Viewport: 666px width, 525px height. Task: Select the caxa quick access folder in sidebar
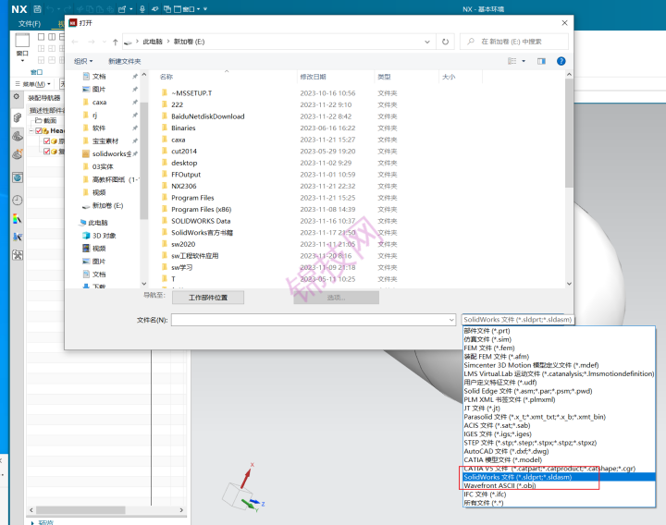coord(99,103)
